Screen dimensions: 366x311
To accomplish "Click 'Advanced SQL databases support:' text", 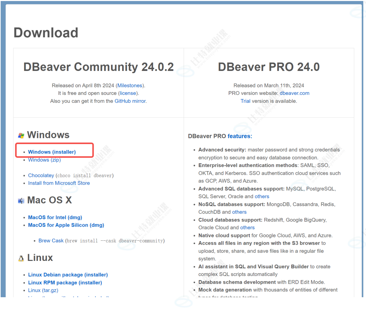I will (241, 189).
